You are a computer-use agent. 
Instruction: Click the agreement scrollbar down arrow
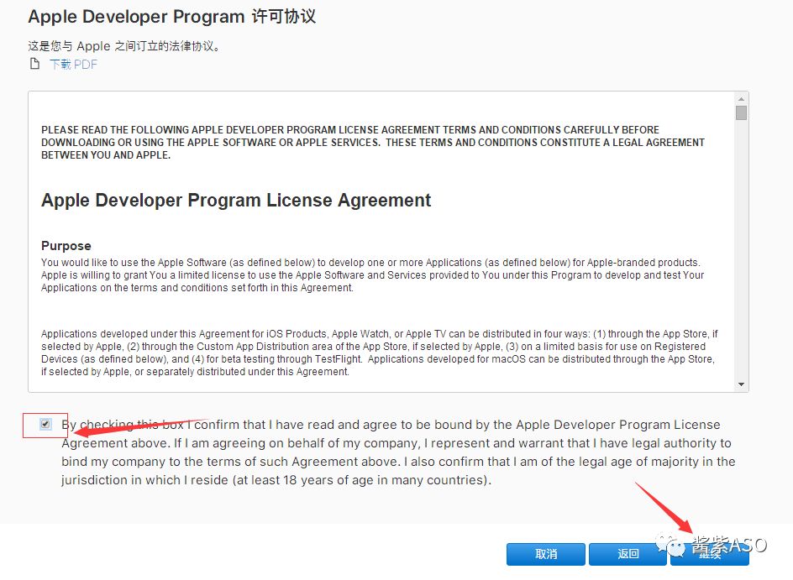pyautogui.click(x=741, y=384)
